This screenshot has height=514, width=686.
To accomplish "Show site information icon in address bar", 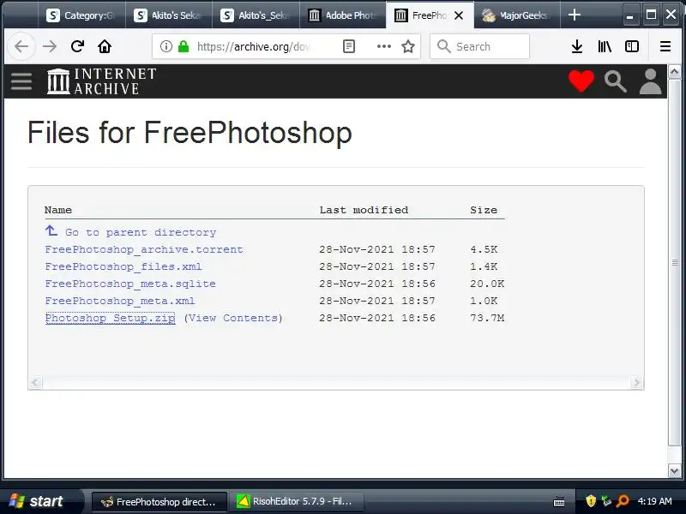I will tap(165, 46).
